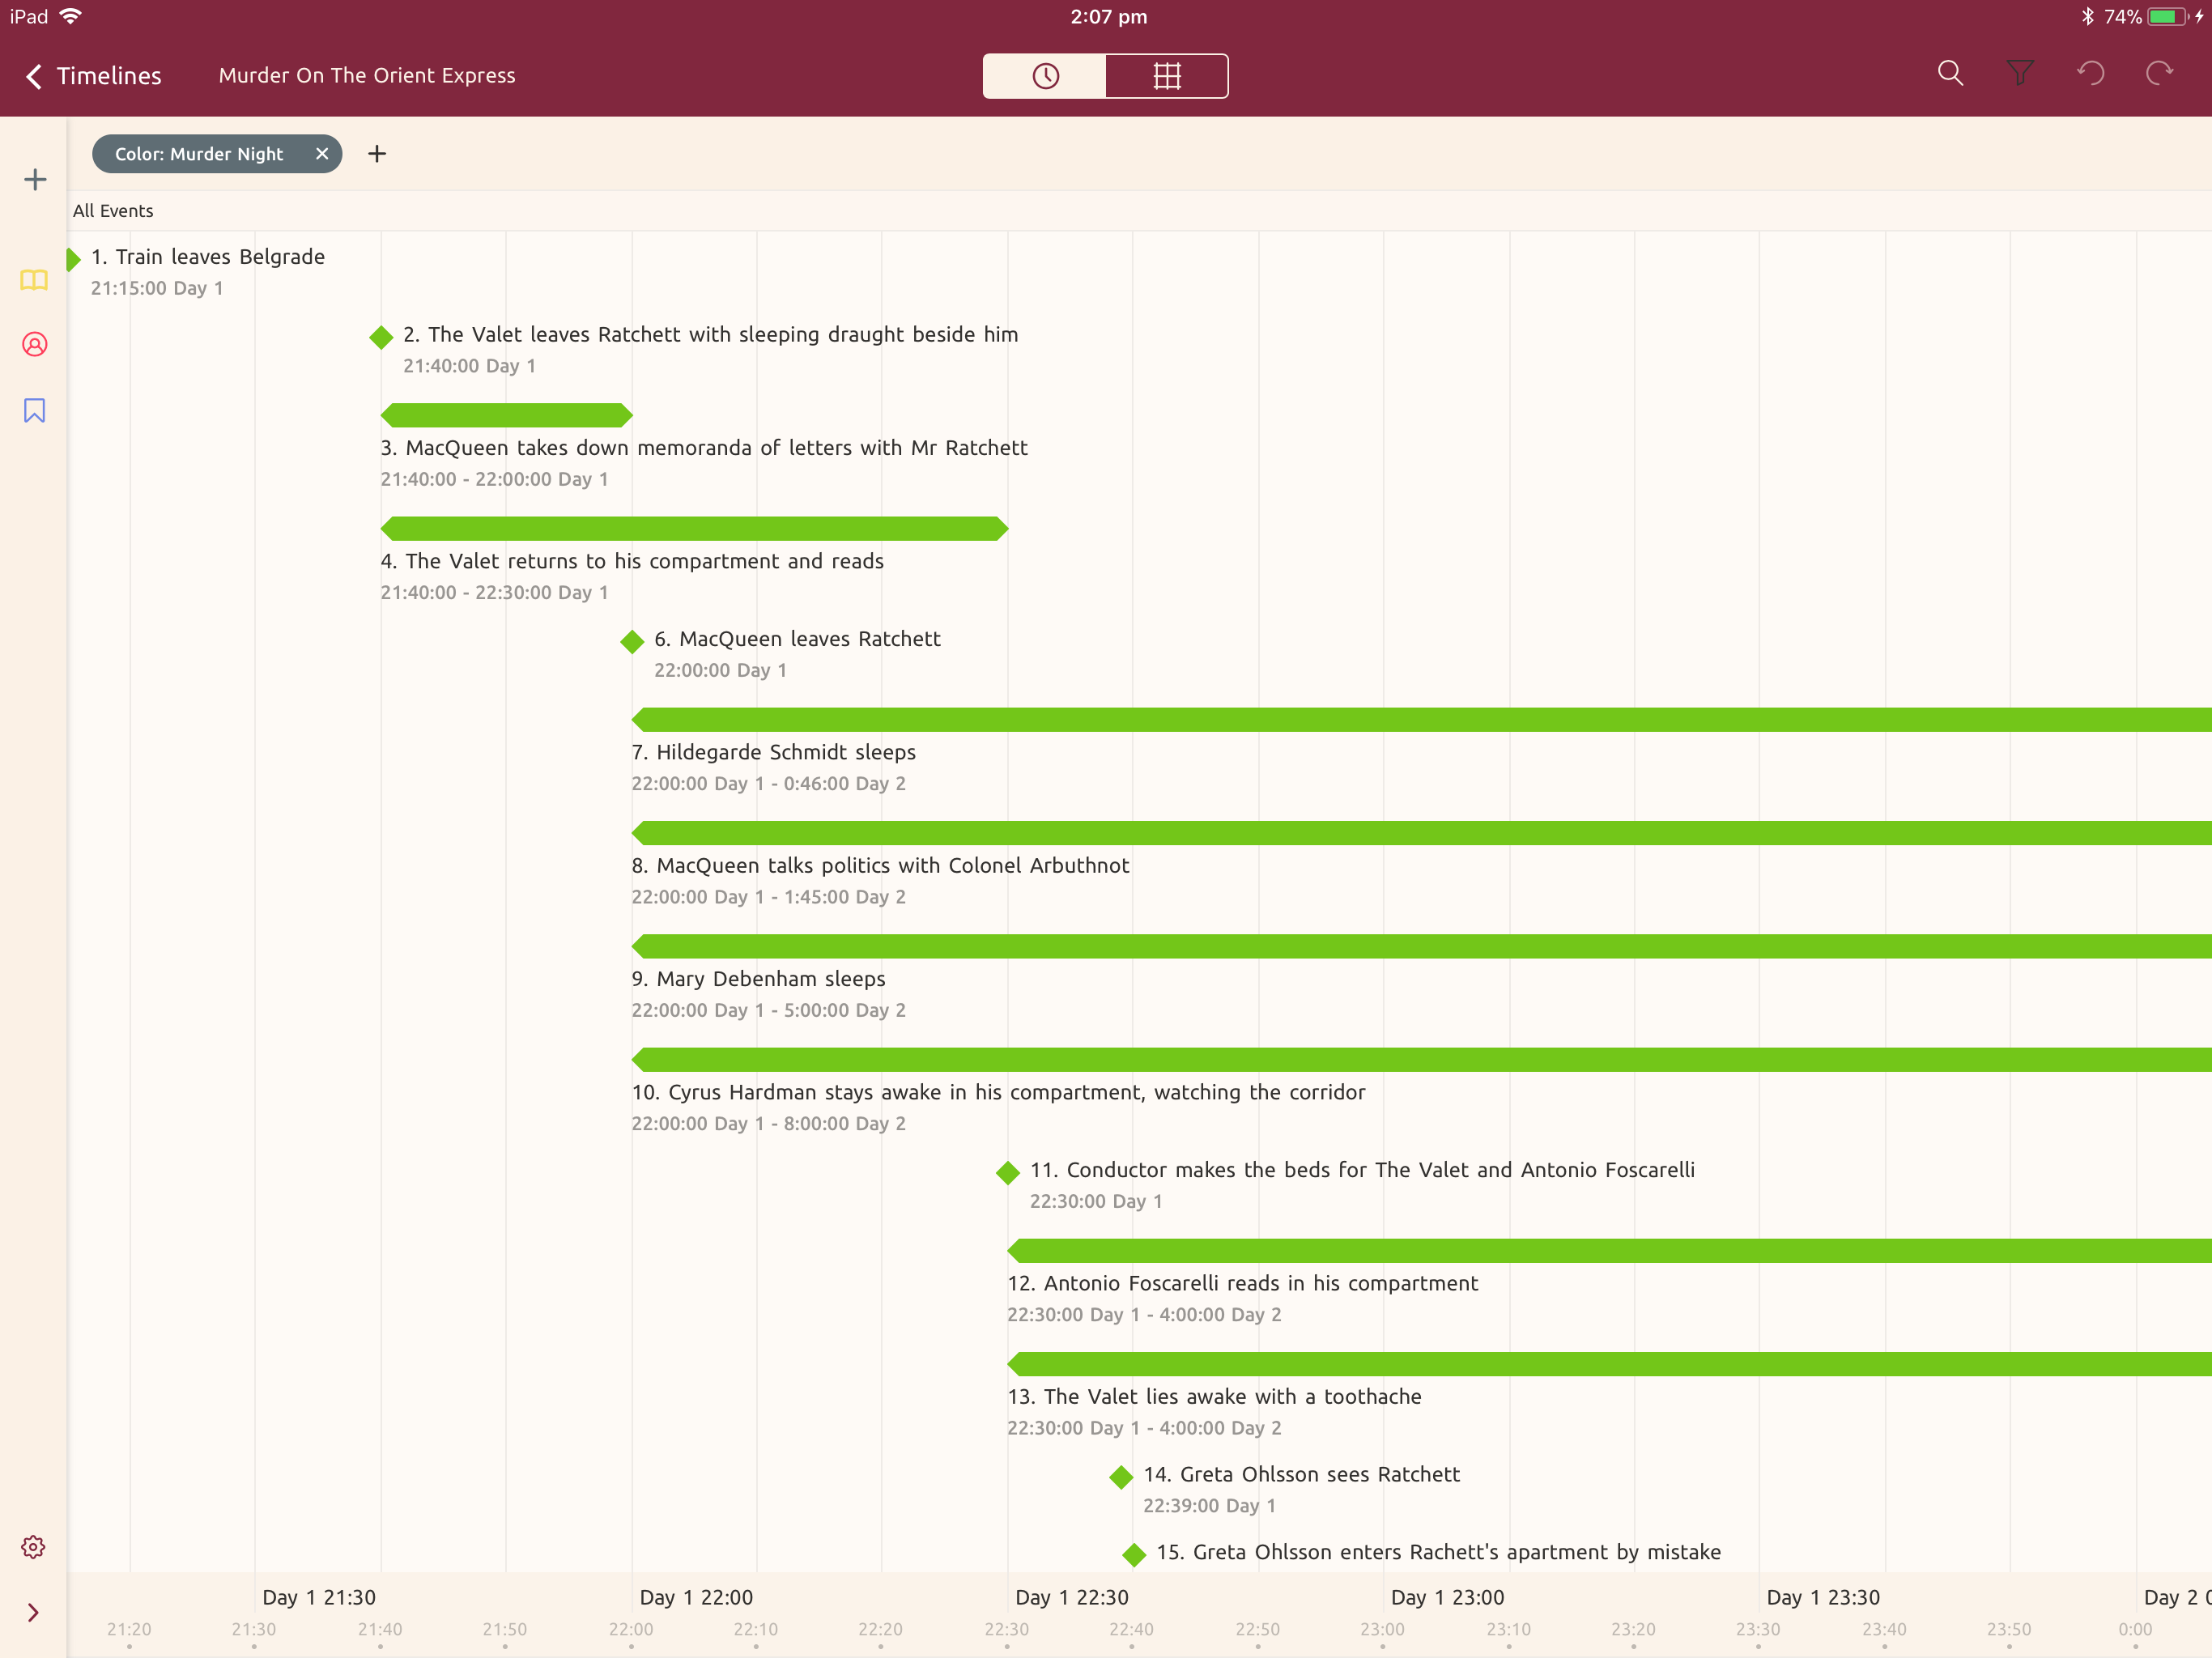
Task: Select event 15 Greta Ohlsson enters apartment diamond
Action: [1134, 1555]
